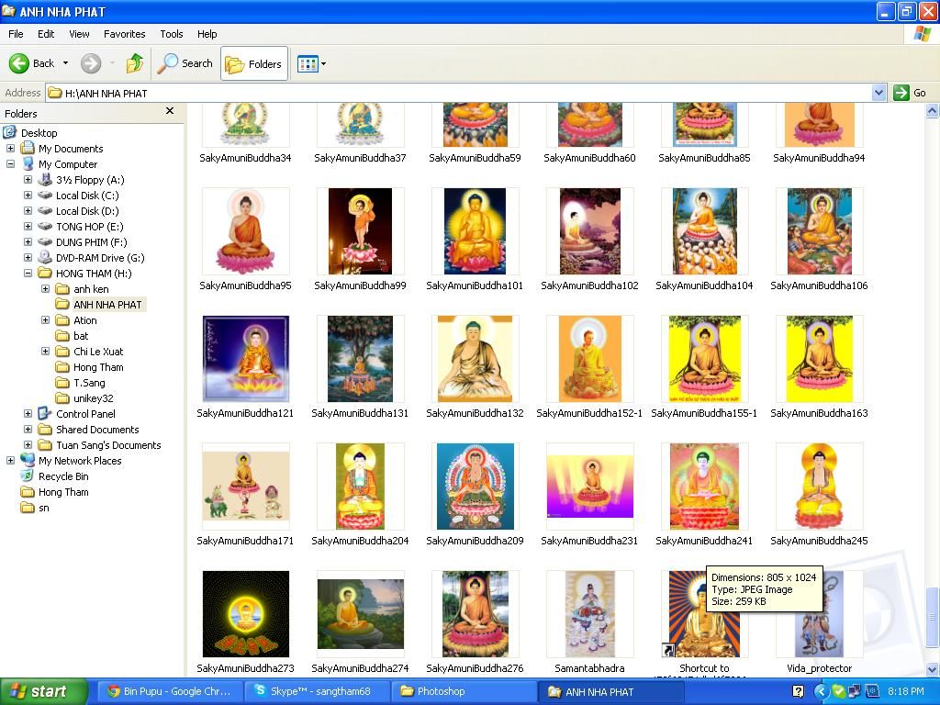Click SakyAmuniBuddha163 file name
This screenshot has height=705, width=940.
[819, 413]
